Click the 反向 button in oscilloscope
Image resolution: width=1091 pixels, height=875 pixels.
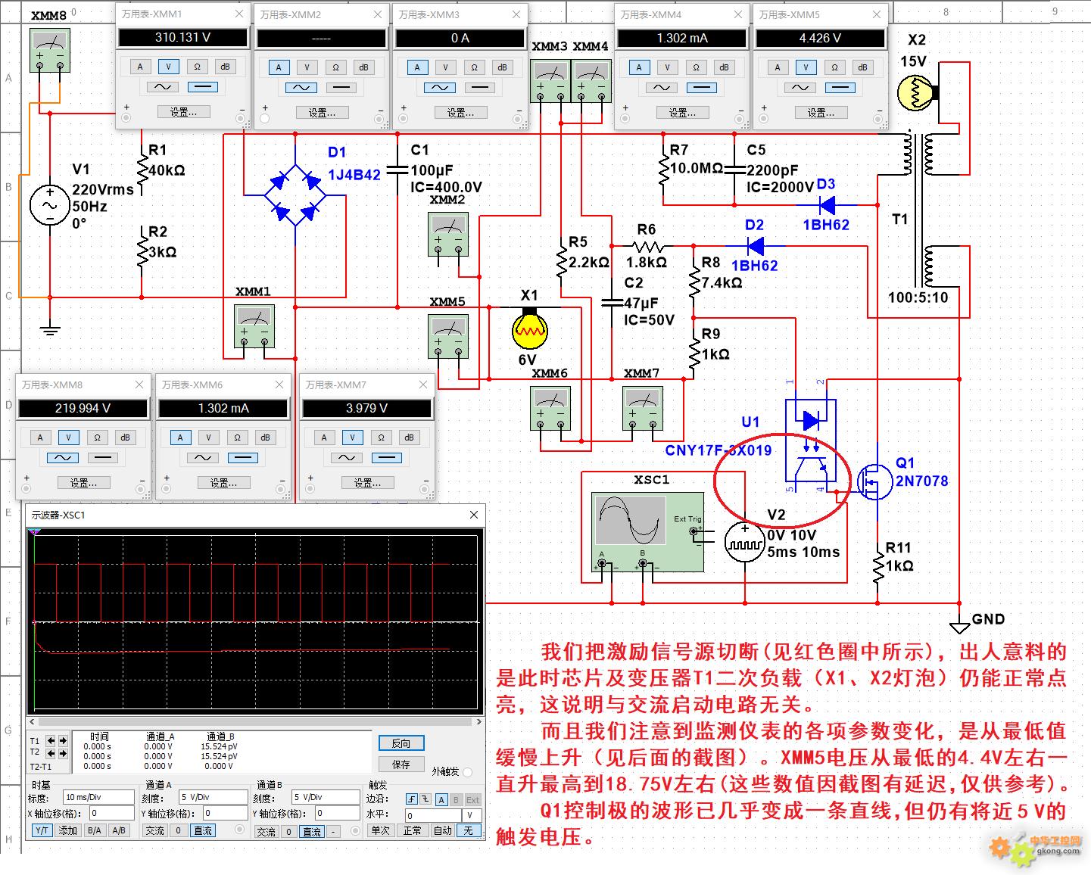[401, 743]
